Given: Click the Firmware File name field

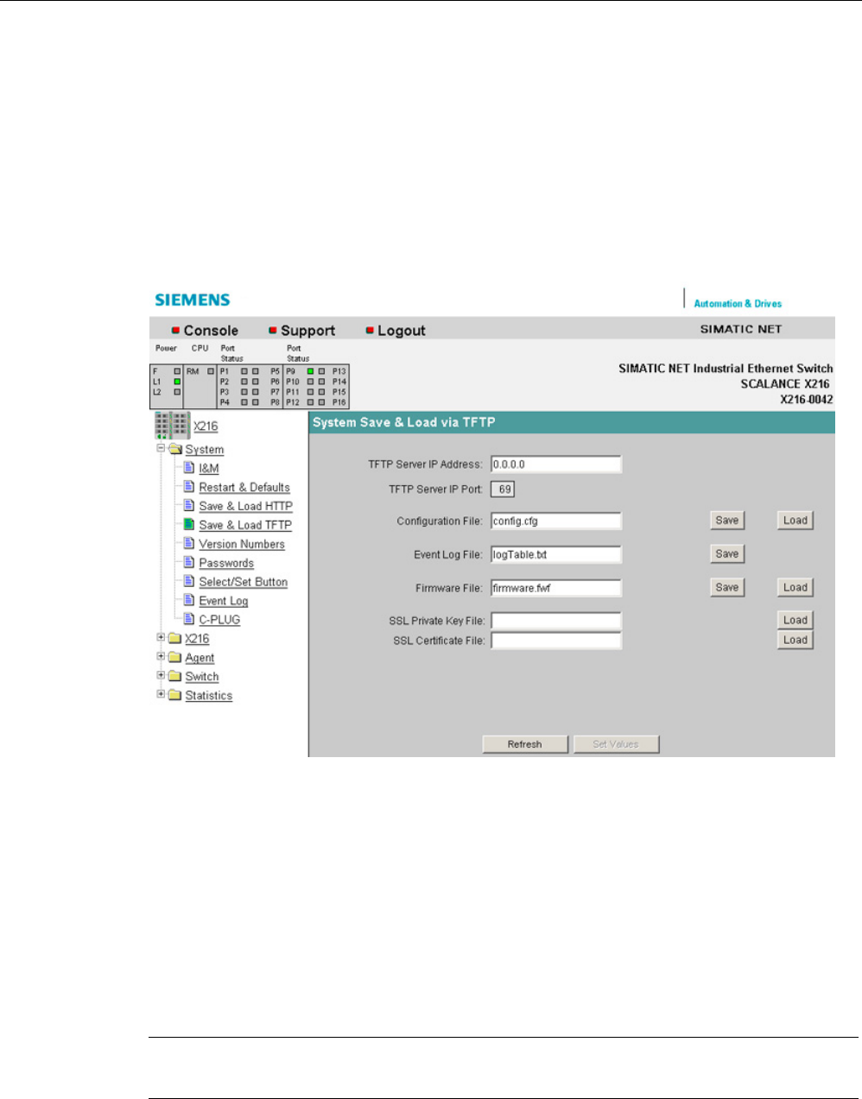Looking at the screenshot, I should 556,588.
